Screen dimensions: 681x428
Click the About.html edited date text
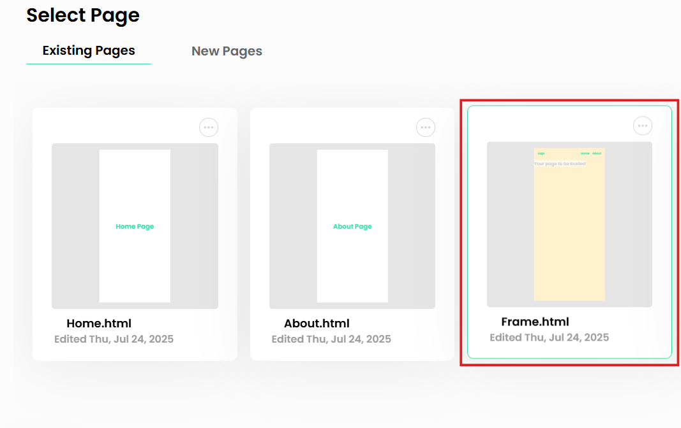[331, 339]
